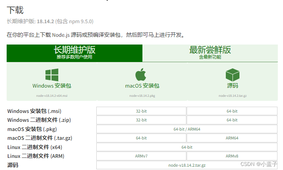Download 64-bit Windows .zip binary
This screenshot has width=283, height=170.
(232, 120)
